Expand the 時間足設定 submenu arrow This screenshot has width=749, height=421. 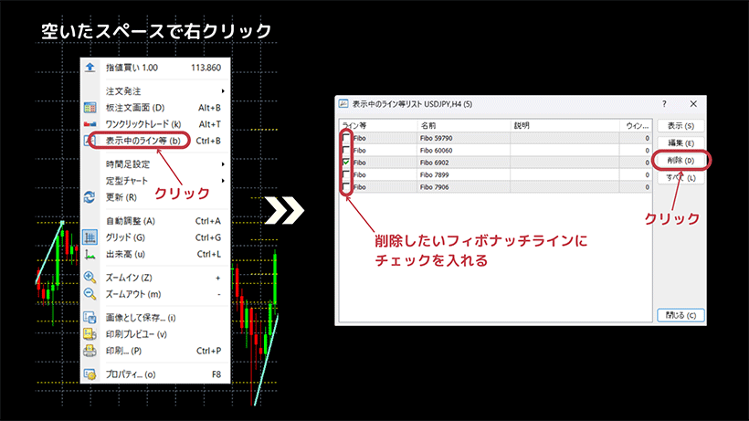point(223,164)
